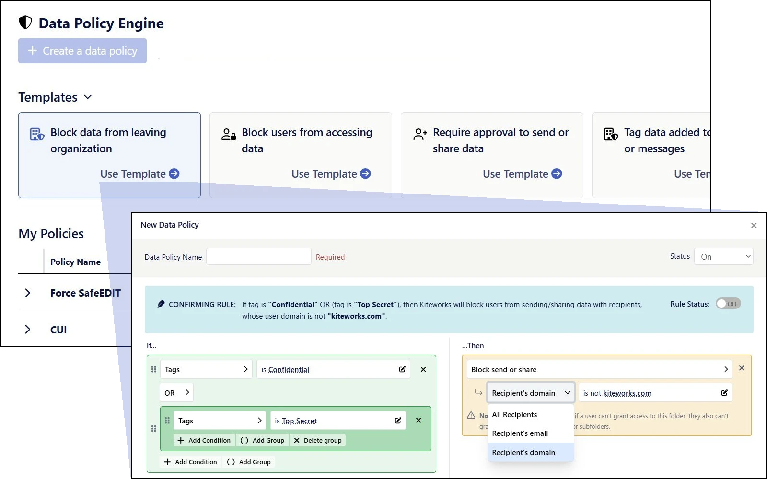The height and width of the screenshot is (479, 767).
Task: Click the Require approval to send icon
Action: 420,134
